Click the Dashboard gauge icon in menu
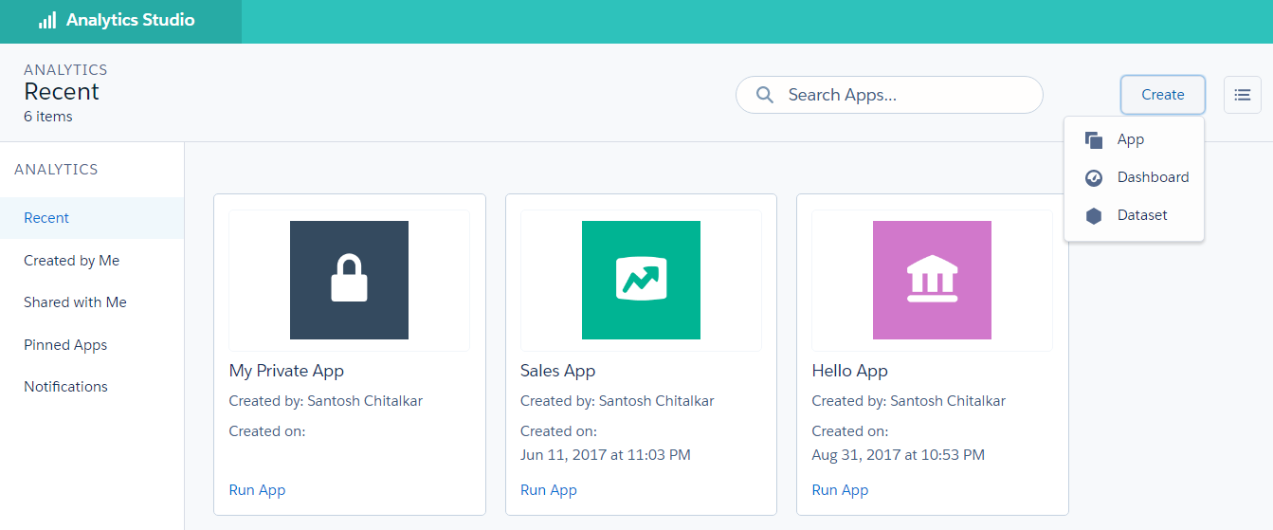Viewport: 1273px width, 530px height. pos(1094,178)
